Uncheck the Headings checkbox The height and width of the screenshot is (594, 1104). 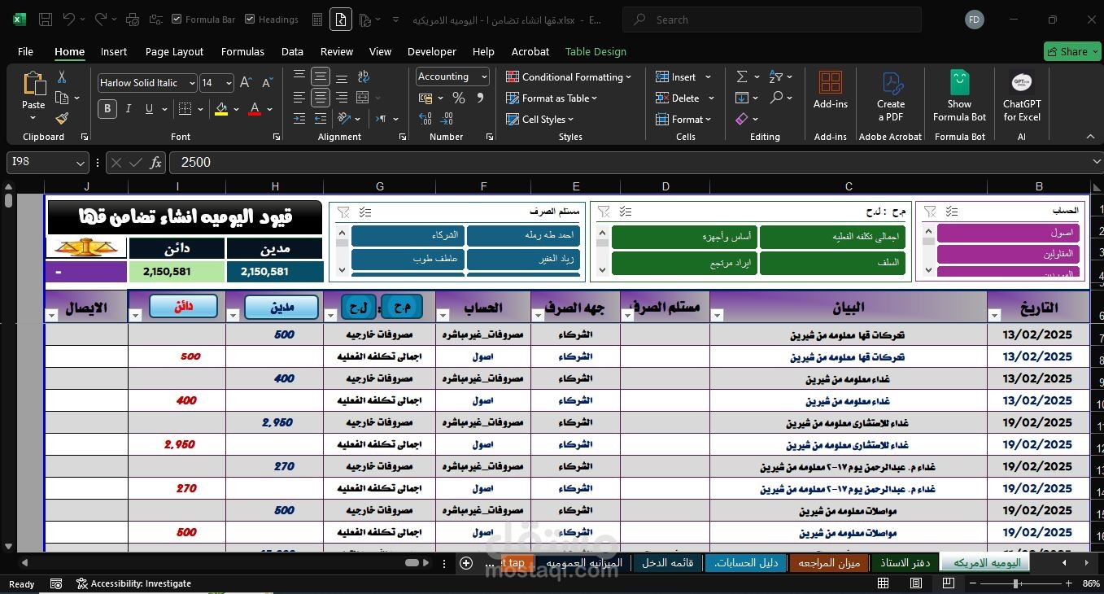[250, 20]
